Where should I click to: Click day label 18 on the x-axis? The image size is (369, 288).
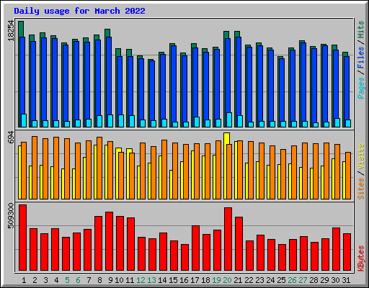[x=205, y=280]
